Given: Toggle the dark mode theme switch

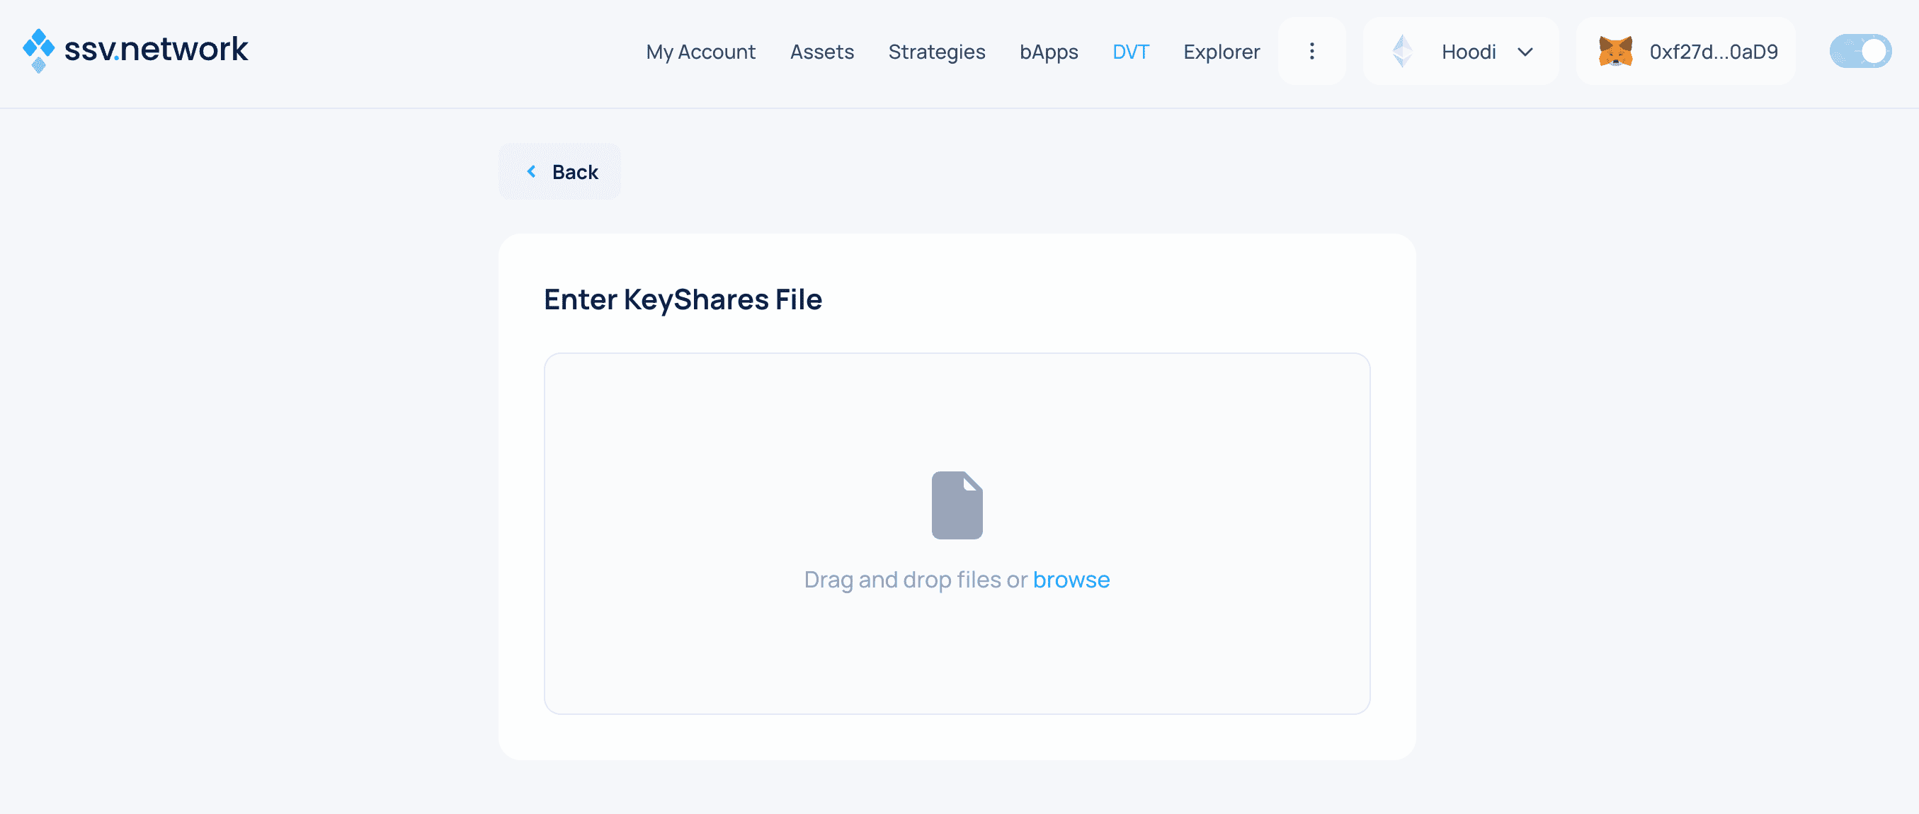Looking at the screenshot, I should click(x=1860, y=52).
